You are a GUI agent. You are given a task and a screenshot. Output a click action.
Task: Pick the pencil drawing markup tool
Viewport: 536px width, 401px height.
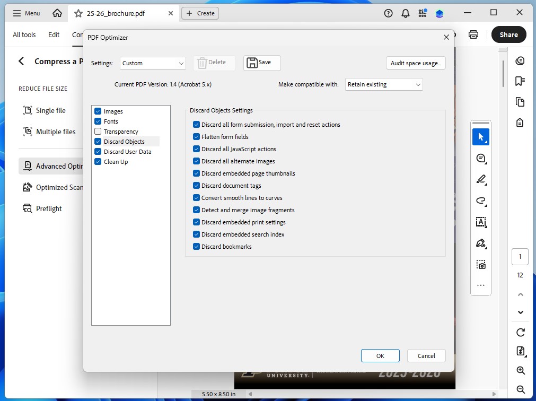(x=481, y=179)
